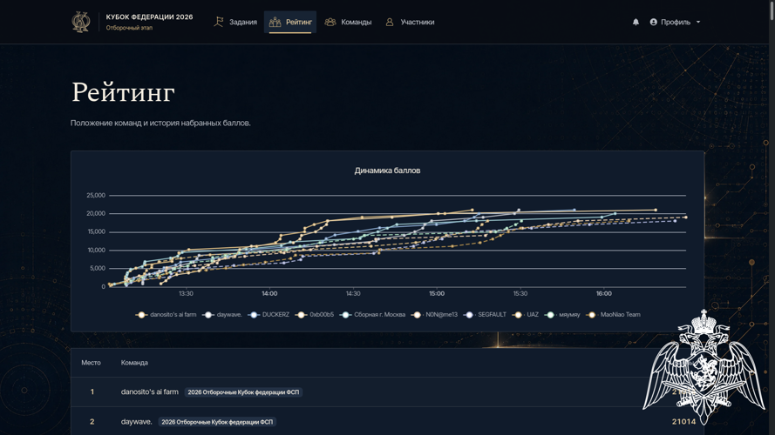Click the rank 2 cell
This screenshot has width=775, height=435.
92,422
